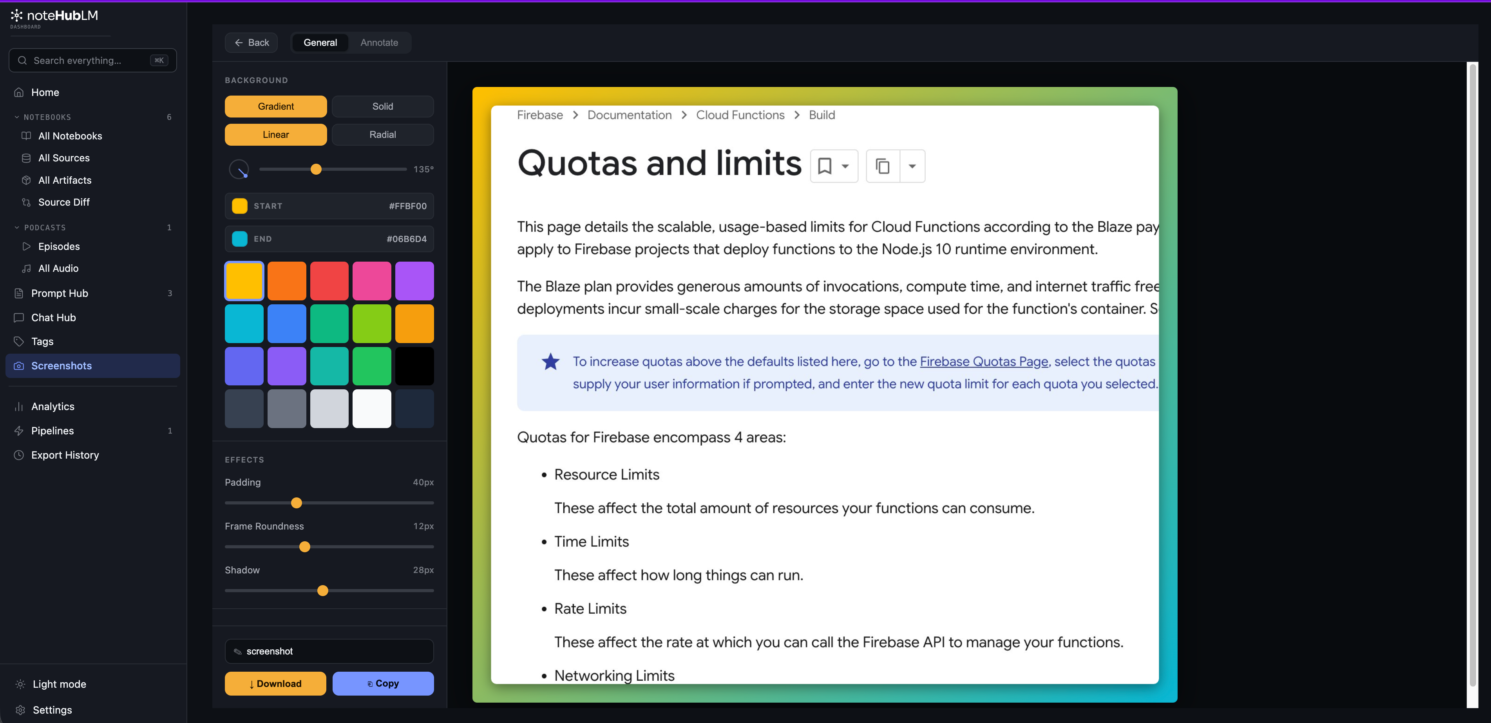Click the Shadow slider handle
Screen dimensions: 1491x723
pyautogui.click(x=323, y=591)
